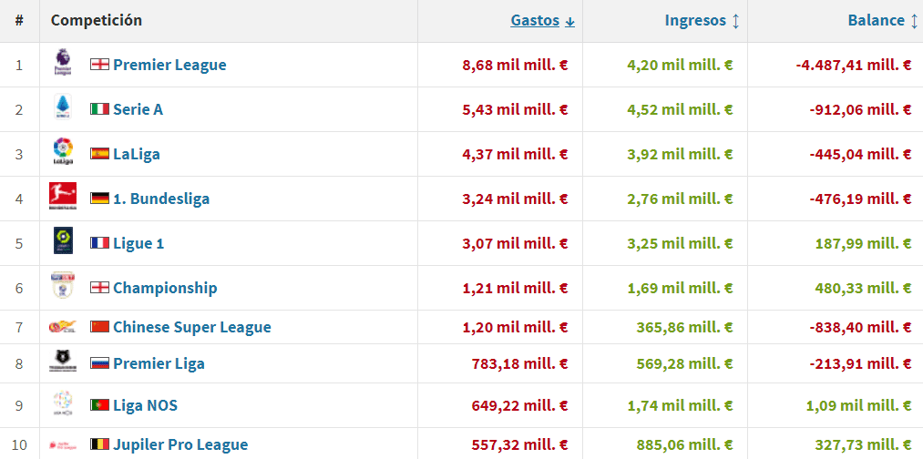Click the Liga NOS logo icon
Screen dimensions: 923x459
pos(63,404)
